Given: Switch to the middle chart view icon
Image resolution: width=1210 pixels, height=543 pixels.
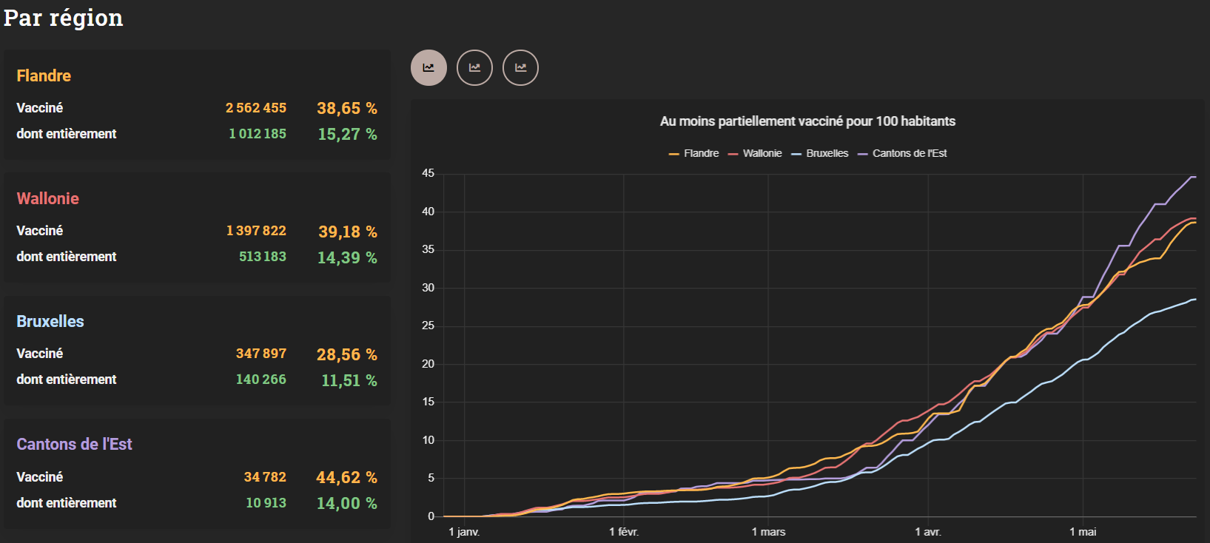Looking at the screenshot, I should [x=474, y=68].
